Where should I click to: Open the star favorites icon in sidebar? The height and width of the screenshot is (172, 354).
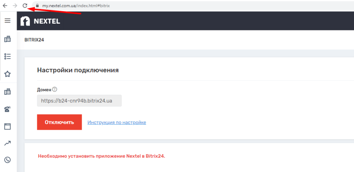[x=7, y=74]
